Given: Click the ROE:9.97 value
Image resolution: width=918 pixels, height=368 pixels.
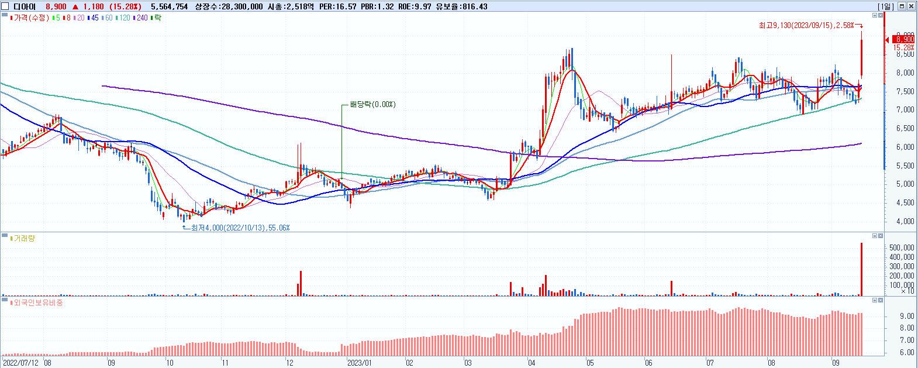Looking at the screenshot, I should click(415, 6).
